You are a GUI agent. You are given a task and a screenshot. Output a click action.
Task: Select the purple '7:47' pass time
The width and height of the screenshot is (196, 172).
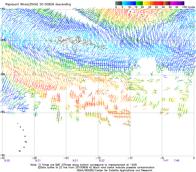coord(166,161)
